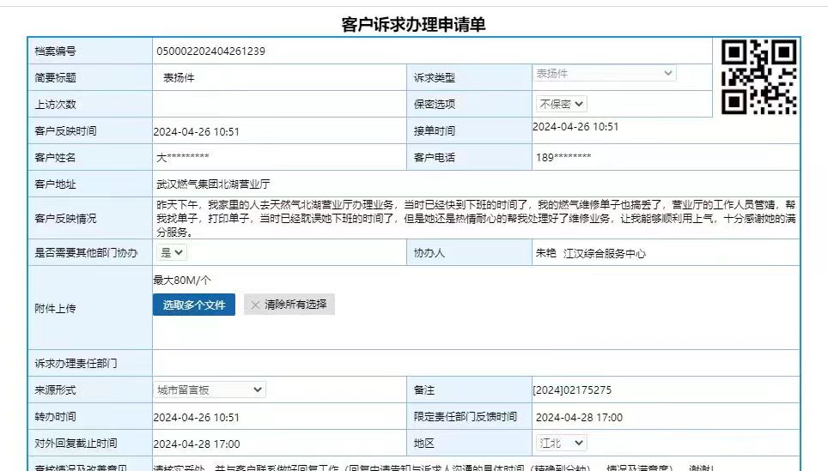Screen dimensions: 828x471
Task: Select the 简要标题 field containing 表扬件
Action: tap(279, 77)
